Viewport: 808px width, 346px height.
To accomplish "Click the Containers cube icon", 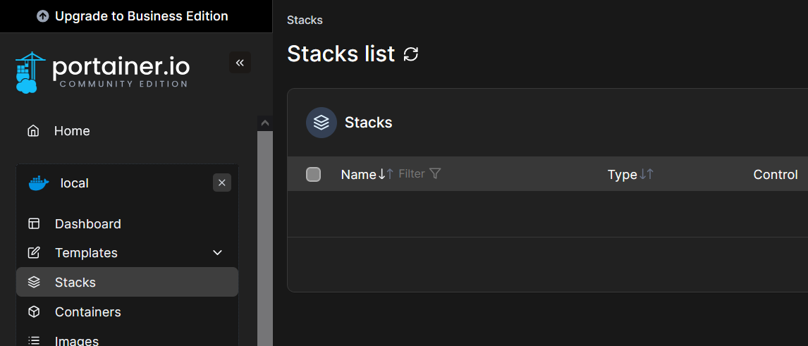I will 34,312.
